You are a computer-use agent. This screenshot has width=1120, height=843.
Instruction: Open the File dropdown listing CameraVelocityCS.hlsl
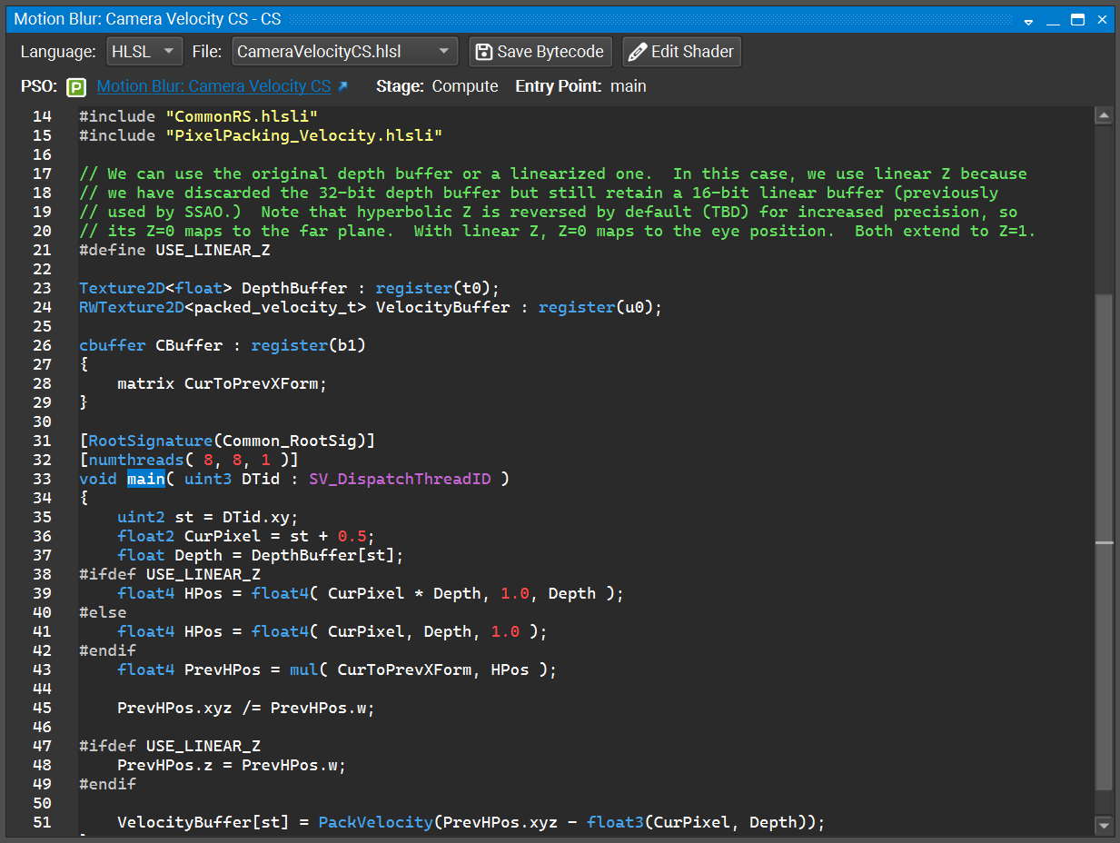point(345,52)
